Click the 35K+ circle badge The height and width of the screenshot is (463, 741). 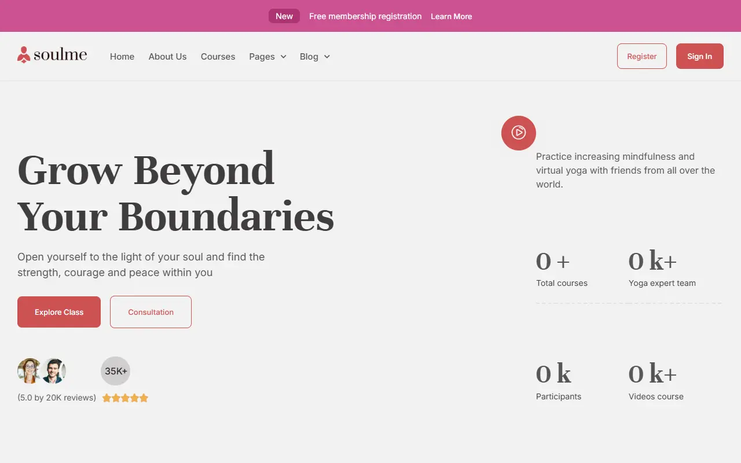pyautogui.click(x=116, y=371)
